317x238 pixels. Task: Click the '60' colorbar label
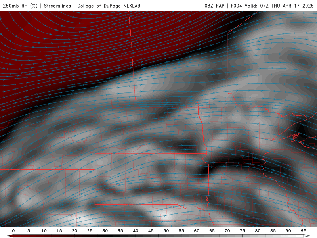[197, 231]
